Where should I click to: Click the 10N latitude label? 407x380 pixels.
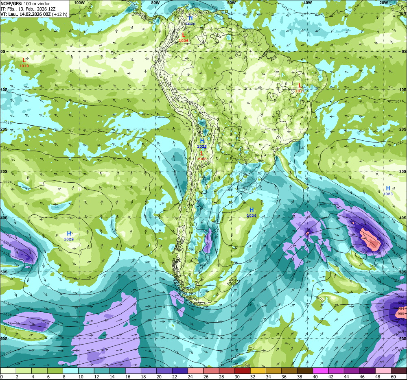coord(403,13)
